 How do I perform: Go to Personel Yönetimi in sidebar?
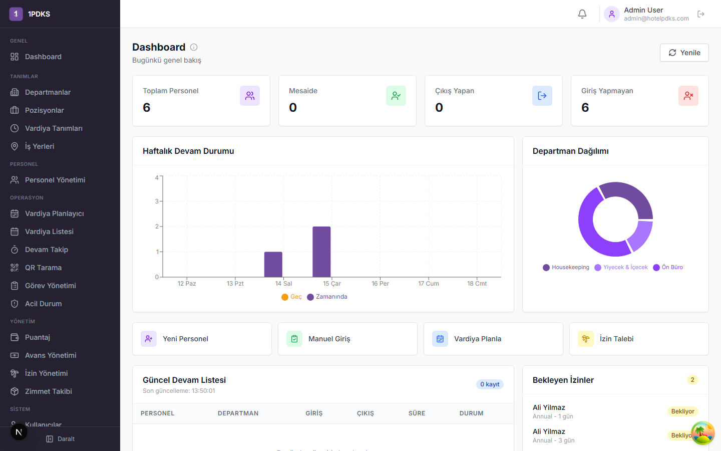[55, 180]
